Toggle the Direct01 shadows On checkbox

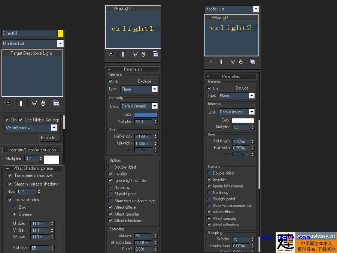tap(7, 120)
